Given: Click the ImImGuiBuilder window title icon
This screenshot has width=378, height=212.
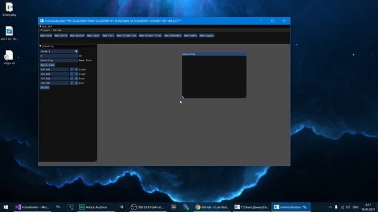Looking at the screenshot, I should [42, 21].
